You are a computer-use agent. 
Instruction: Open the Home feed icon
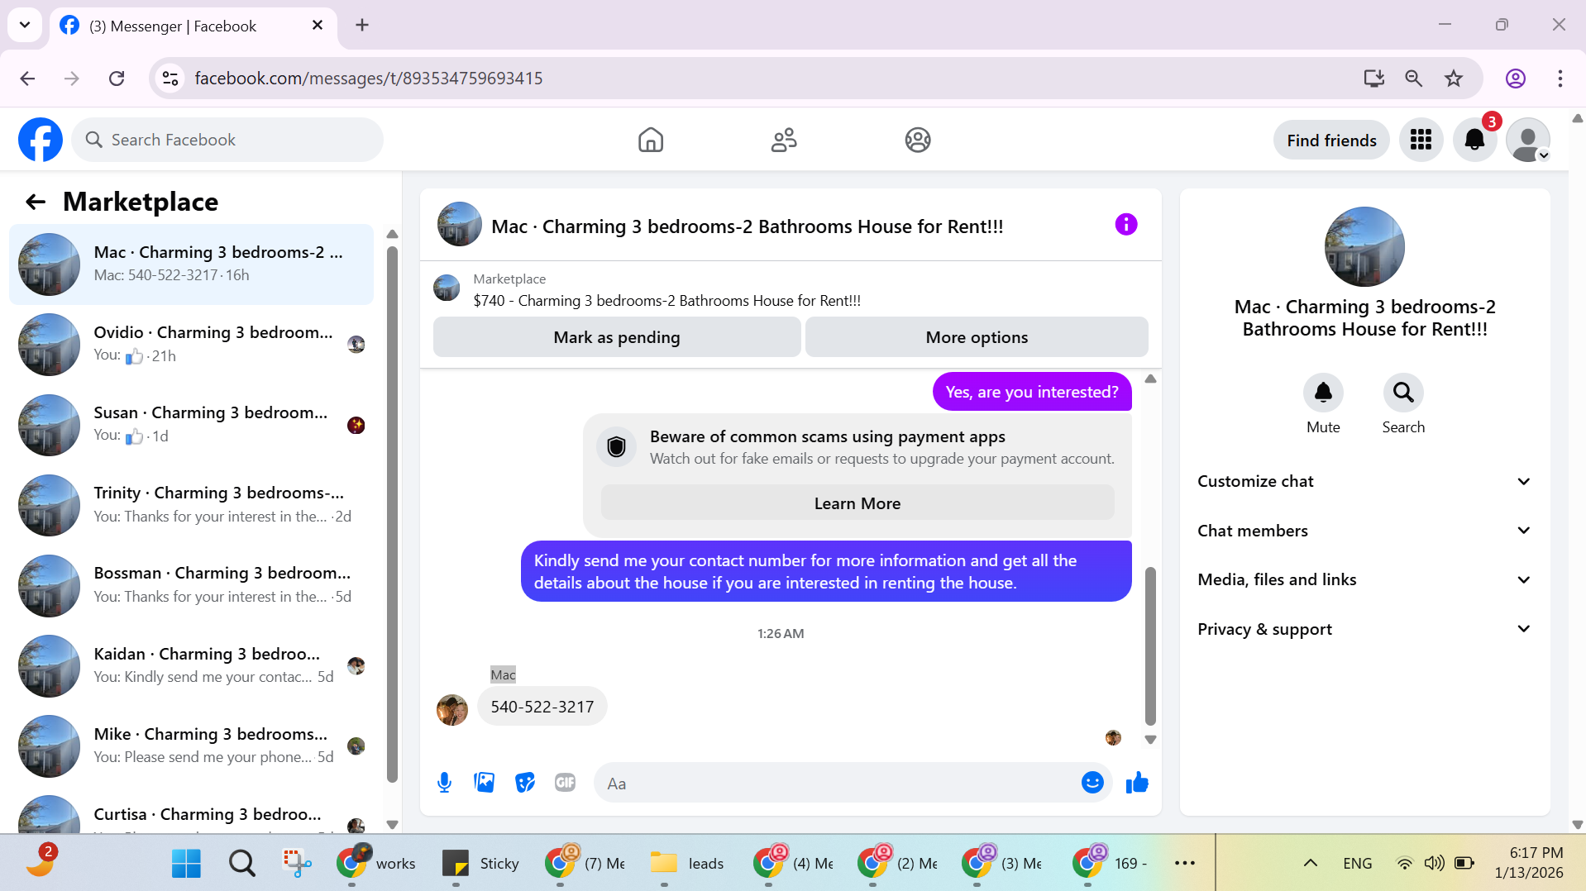651,140
